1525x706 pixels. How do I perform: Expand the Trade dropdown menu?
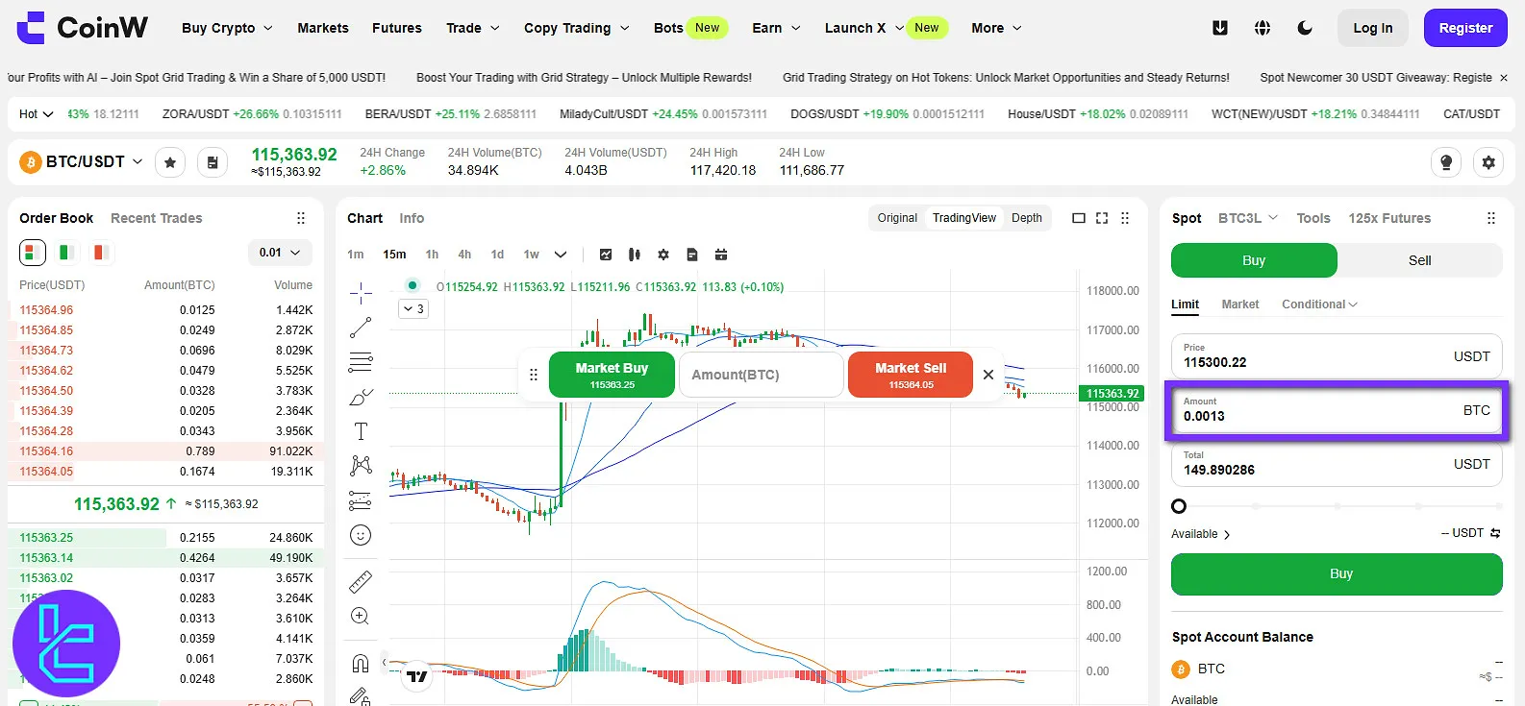472,28
